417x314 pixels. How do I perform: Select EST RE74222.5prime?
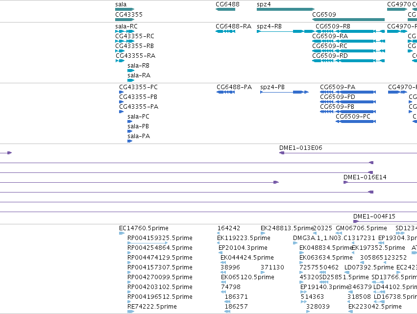(x=152, y=307)
